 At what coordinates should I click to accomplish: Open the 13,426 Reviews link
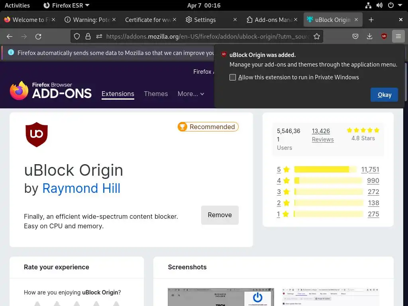[x=323, y=135]
